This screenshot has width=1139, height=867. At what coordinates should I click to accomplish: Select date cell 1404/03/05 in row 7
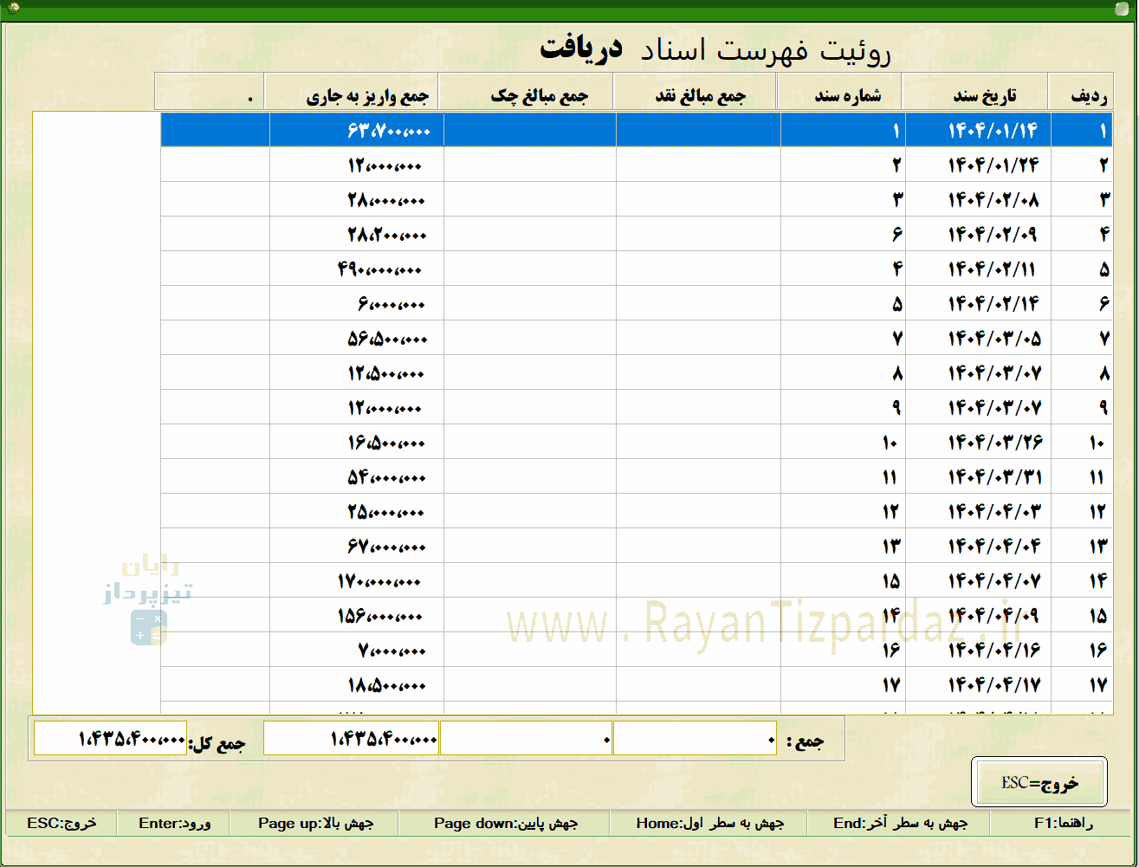977,338
